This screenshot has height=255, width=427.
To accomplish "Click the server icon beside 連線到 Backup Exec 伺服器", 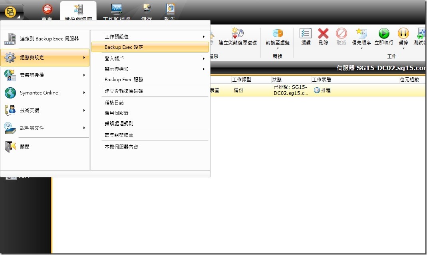I will (x=10, y=39).
